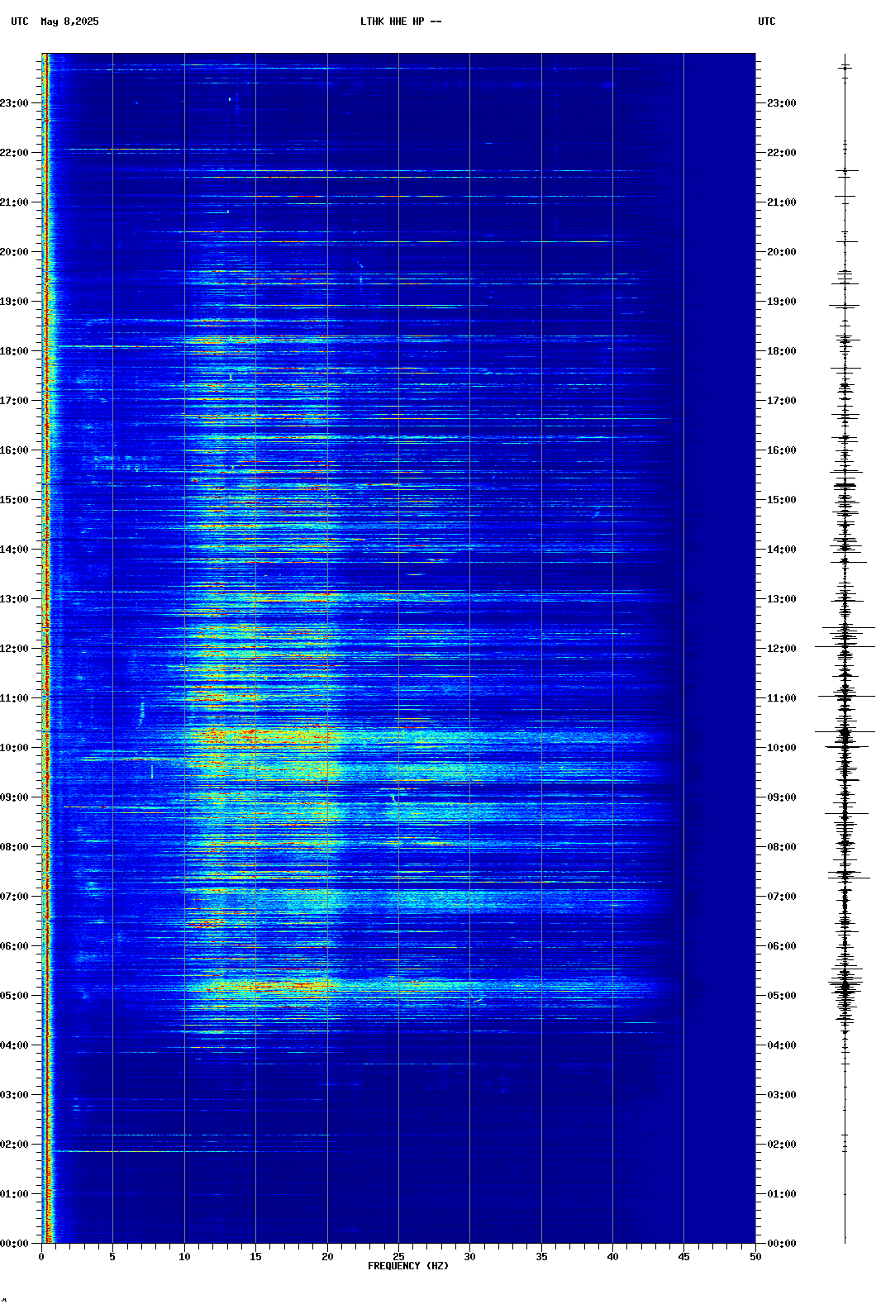
Task: Click the 14:00 label on left time axis
Action: pyautogui.click(x=14, y=550)
